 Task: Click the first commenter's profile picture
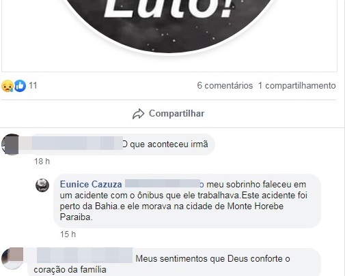(x=10, y=144)
